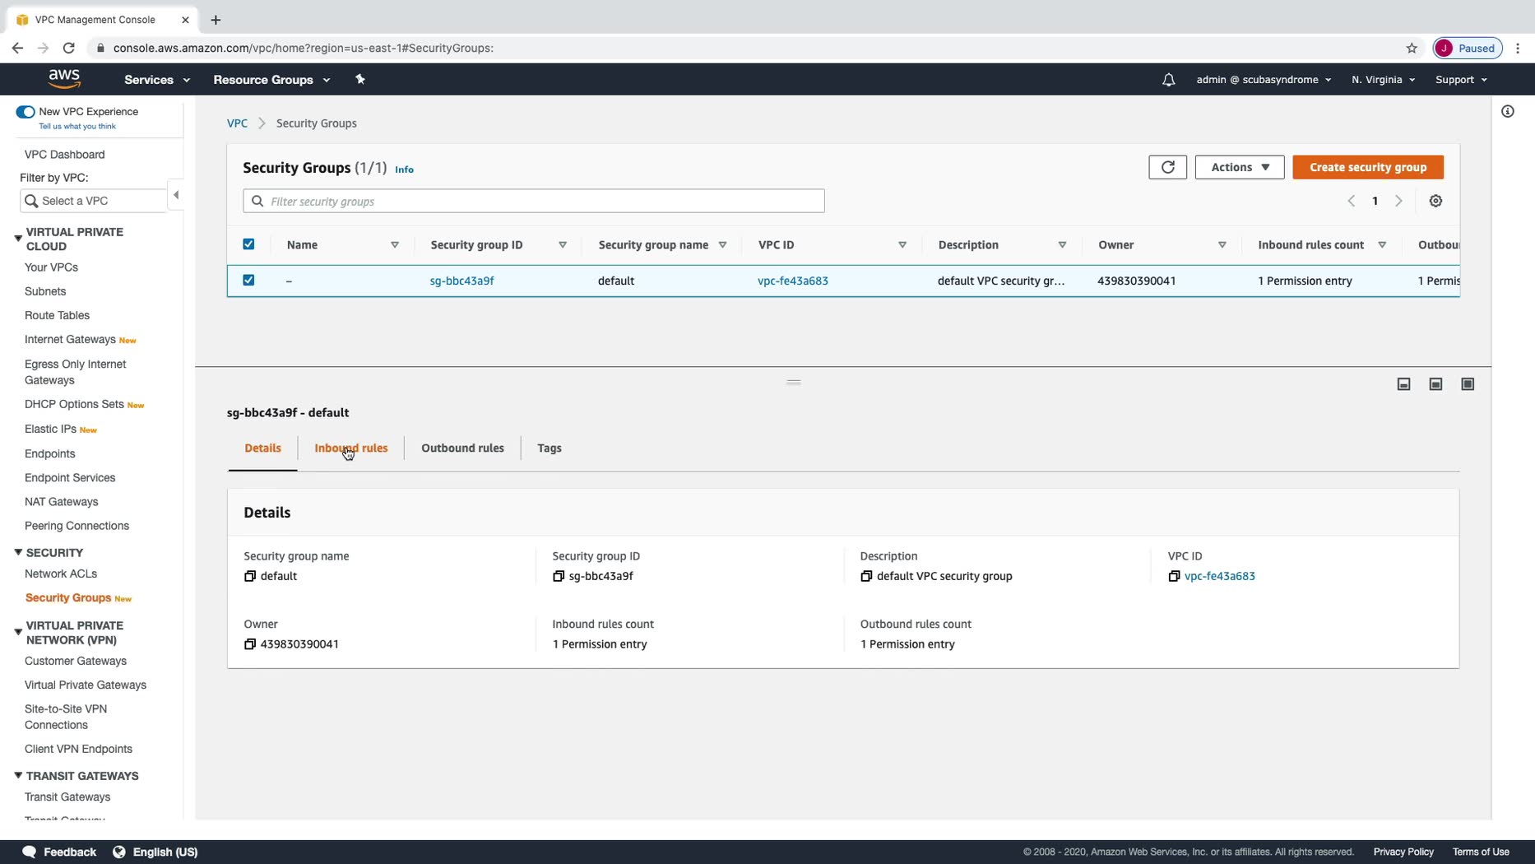Copy security group ID sg-bbc43a9f

point(559,576)
